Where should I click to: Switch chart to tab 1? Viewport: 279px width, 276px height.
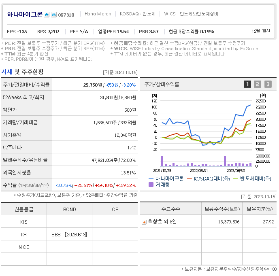pos(247,84)
